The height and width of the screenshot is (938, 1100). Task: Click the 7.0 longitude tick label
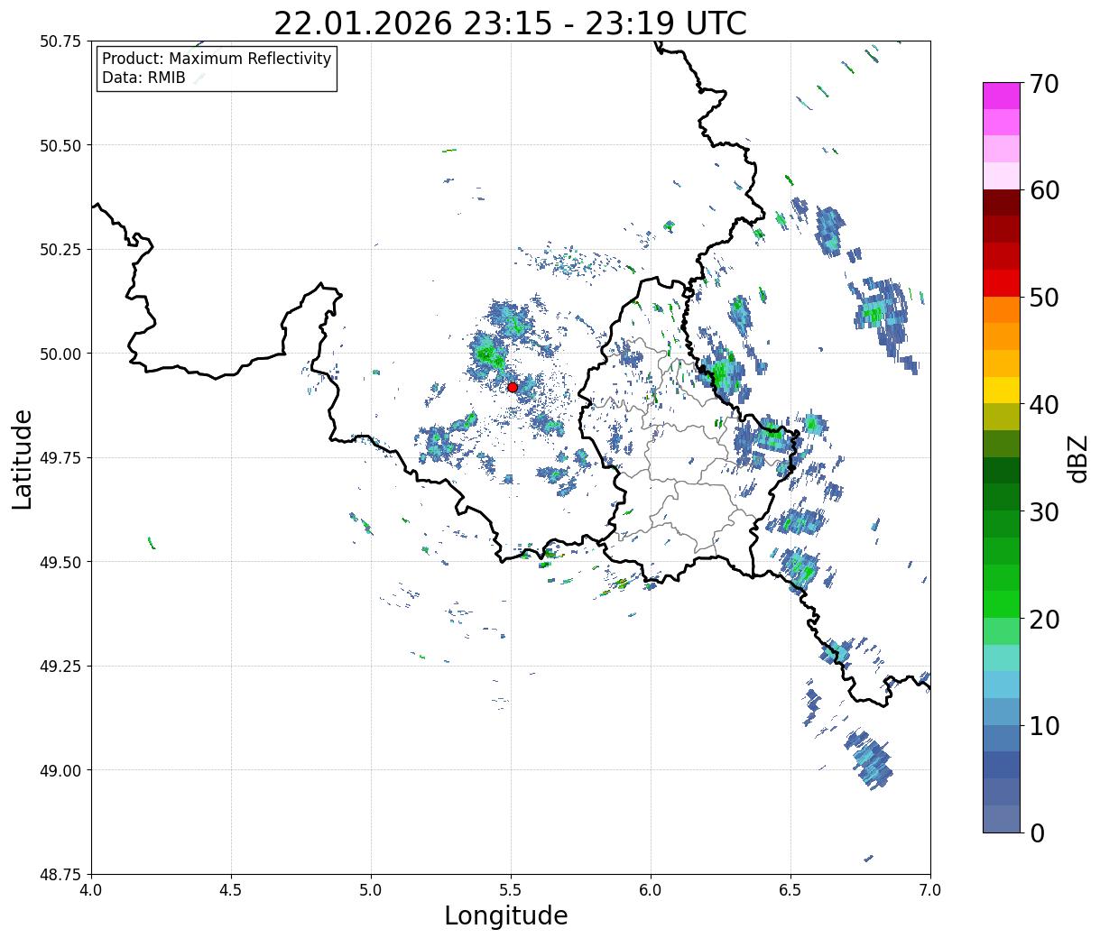[930, 890]
